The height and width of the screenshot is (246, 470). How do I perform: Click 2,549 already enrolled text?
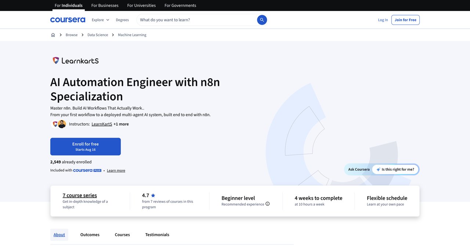coord(71,162)
